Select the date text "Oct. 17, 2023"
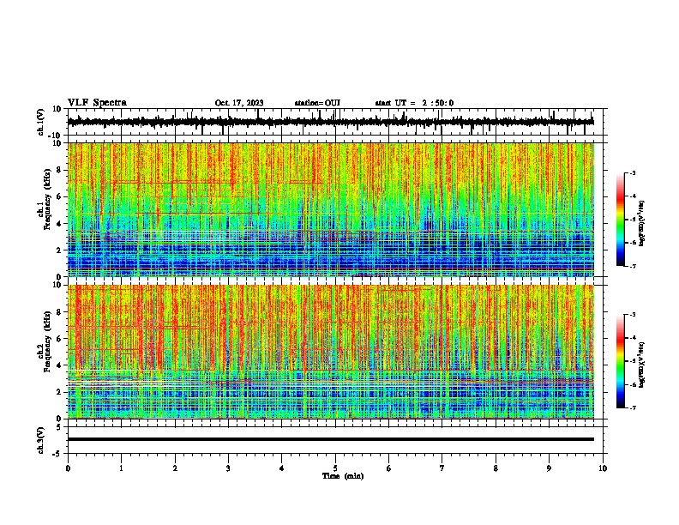This screenshot has width=679, height=525. [x=239, y=103]
